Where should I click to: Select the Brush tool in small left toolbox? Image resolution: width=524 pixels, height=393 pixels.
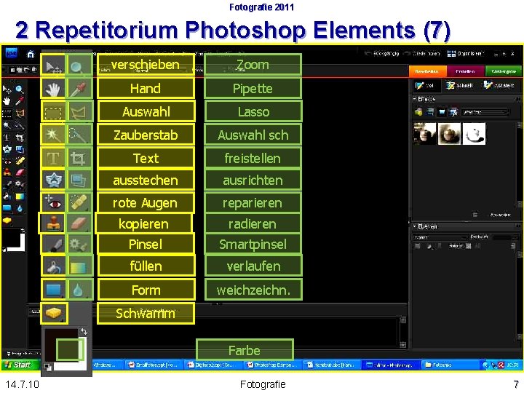[7, 184]
